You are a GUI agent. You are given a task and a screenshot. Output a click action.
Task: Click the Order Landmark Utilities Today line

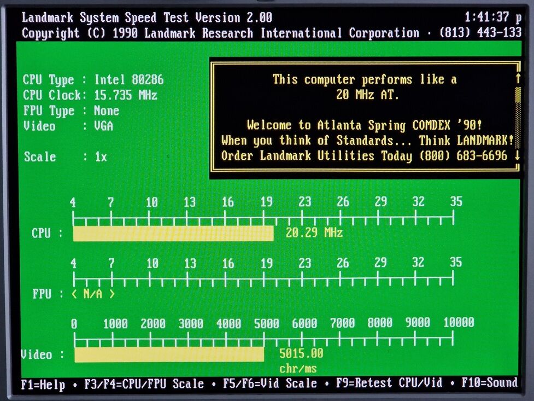click(364, 156)
